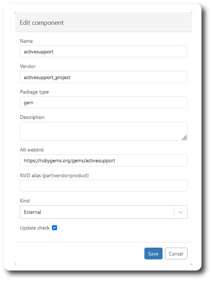212x281 pixels.
Task: Click the Vendor field label
Action: tap(28, 66)
